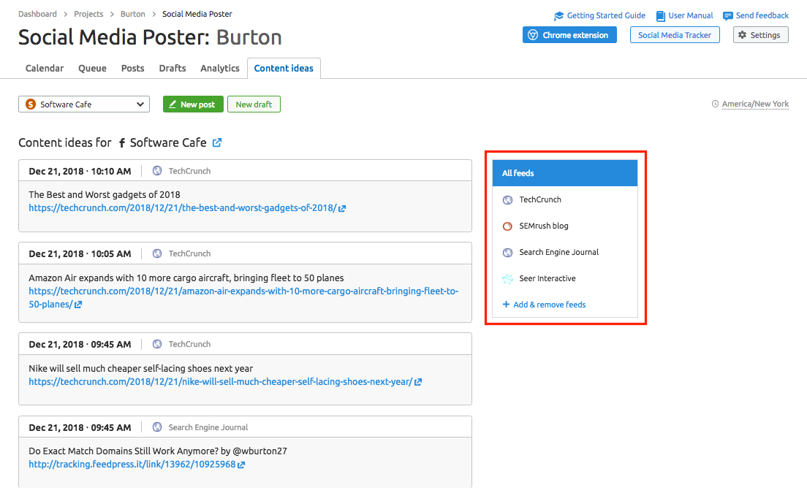Expand the Software Cafe profile dropdown
807x493 pixels.
pyautogui.click(x=84, y=104)
